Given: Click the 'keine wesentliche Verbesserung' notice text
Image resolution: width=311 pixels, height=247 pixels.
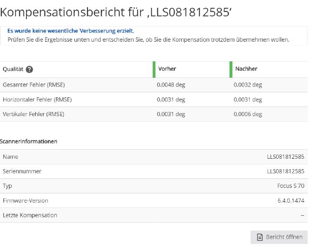Looking at the screenshot, I should coord(70,31).
